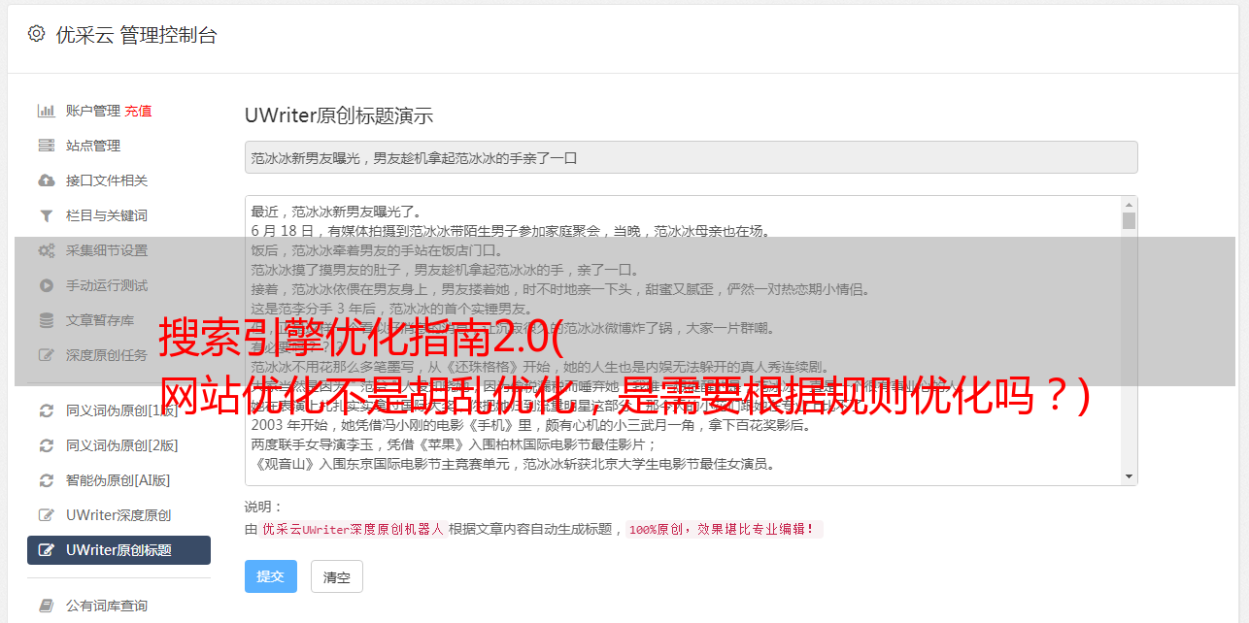Click the 提交 button

(271, 576)
